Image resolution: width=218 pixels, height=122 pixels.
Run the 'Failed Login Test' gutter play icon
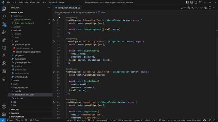54,41
